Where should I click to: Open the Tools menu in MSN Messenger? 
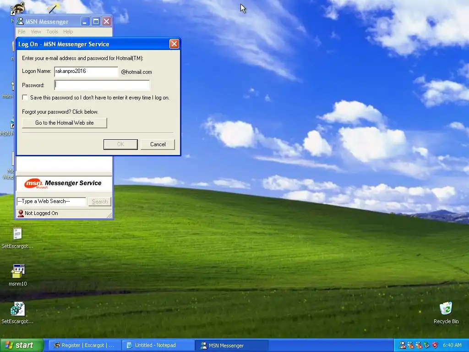52,32
